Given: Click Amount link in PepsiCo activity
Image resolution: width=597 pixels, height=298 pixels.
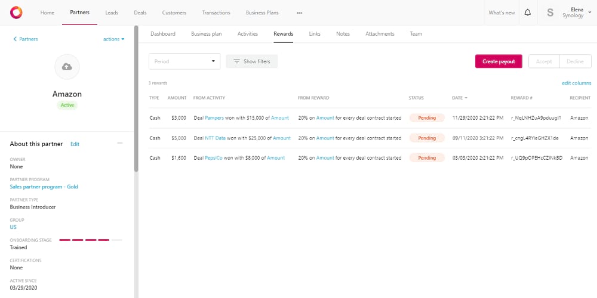Looking at the screenshot, I should (276, 158).
